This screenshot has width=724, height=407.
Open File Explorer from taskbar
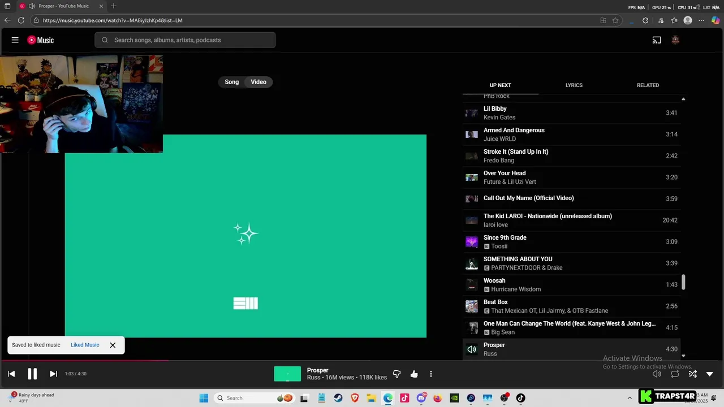click(x=371, y=398)
